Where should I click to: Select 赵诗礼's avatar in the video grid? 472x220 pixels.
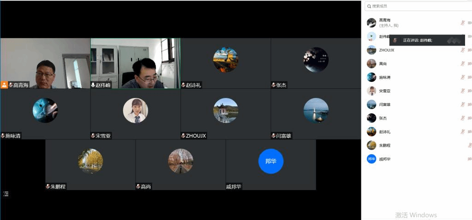pos(225,60)
